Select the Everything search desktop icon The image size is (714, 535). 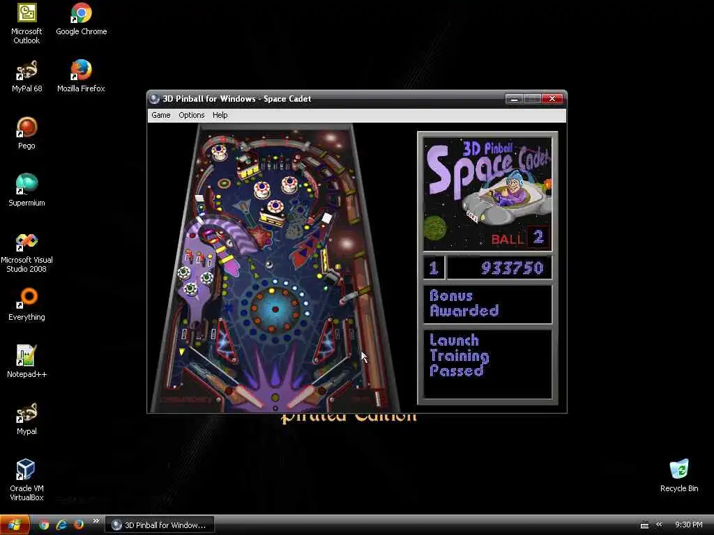tap(26, 305)
